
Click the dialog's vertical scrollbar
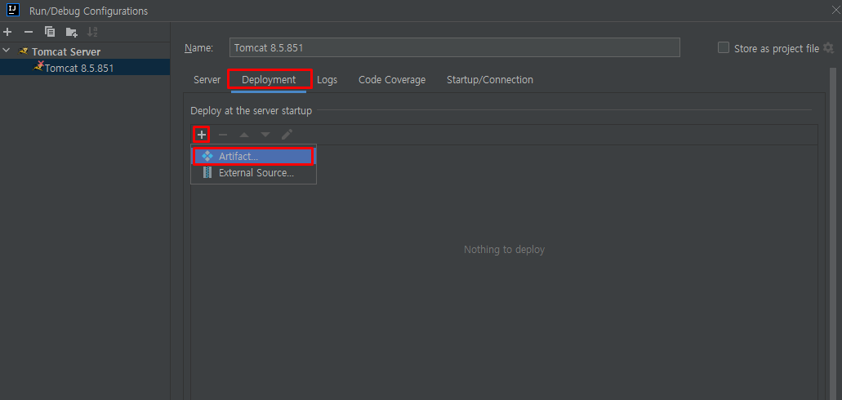tap(832, 233)
